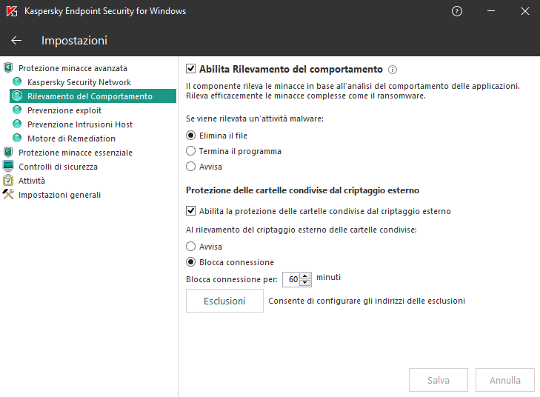
Task: Open the Attività section
Action: coord(32,181)
